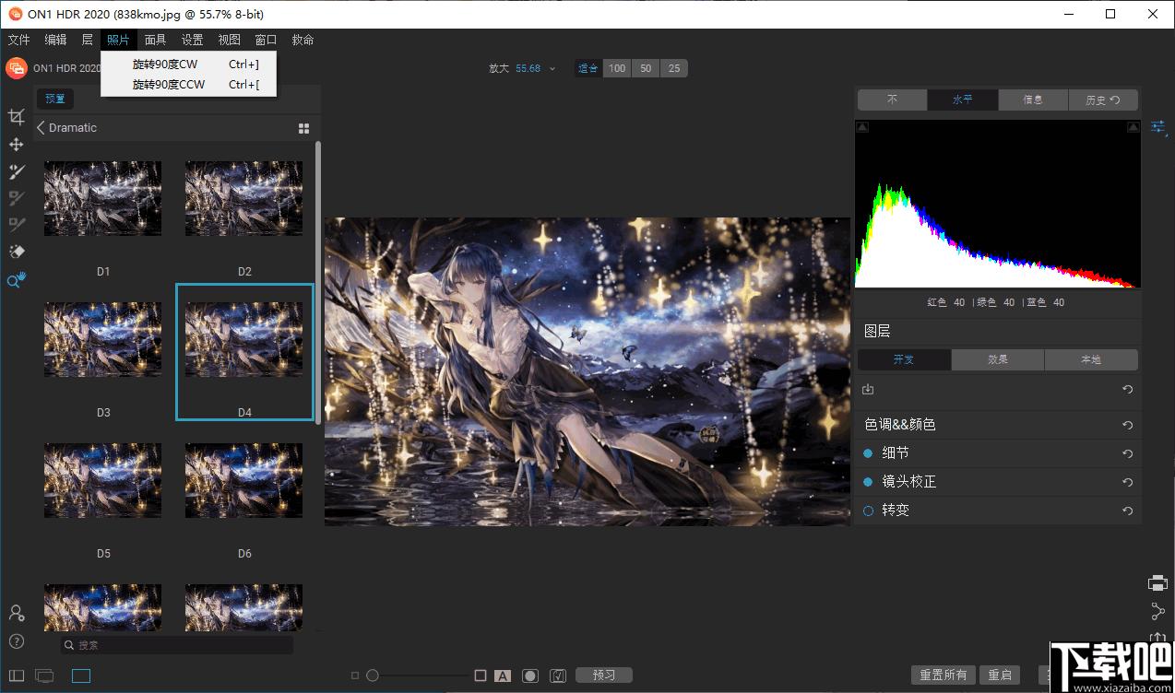Set zoom to 25
The width and height of the screenshot is (1175, 693).
[x=674, y=68]
